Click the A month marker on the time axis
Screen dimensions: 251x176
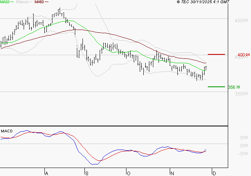[x=46, y=174]
